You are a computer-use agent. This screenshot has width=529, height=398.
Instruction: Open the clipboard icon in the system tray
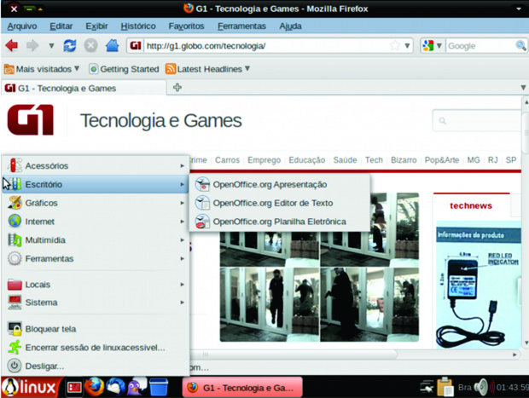pos(445,387)
